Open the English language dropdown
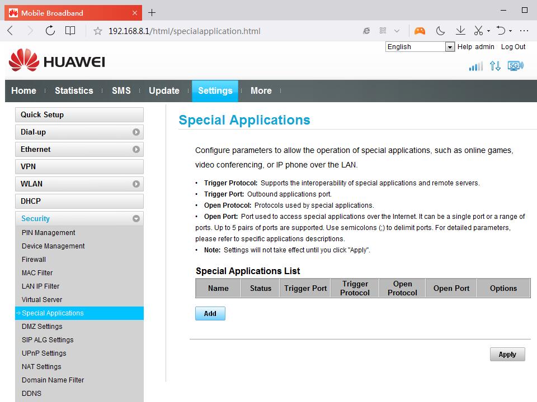This screenshot has width=537, height=402. 420,47
